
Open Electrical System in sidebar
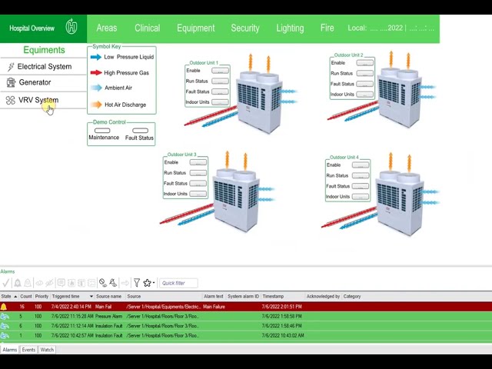tap(45, 67)
